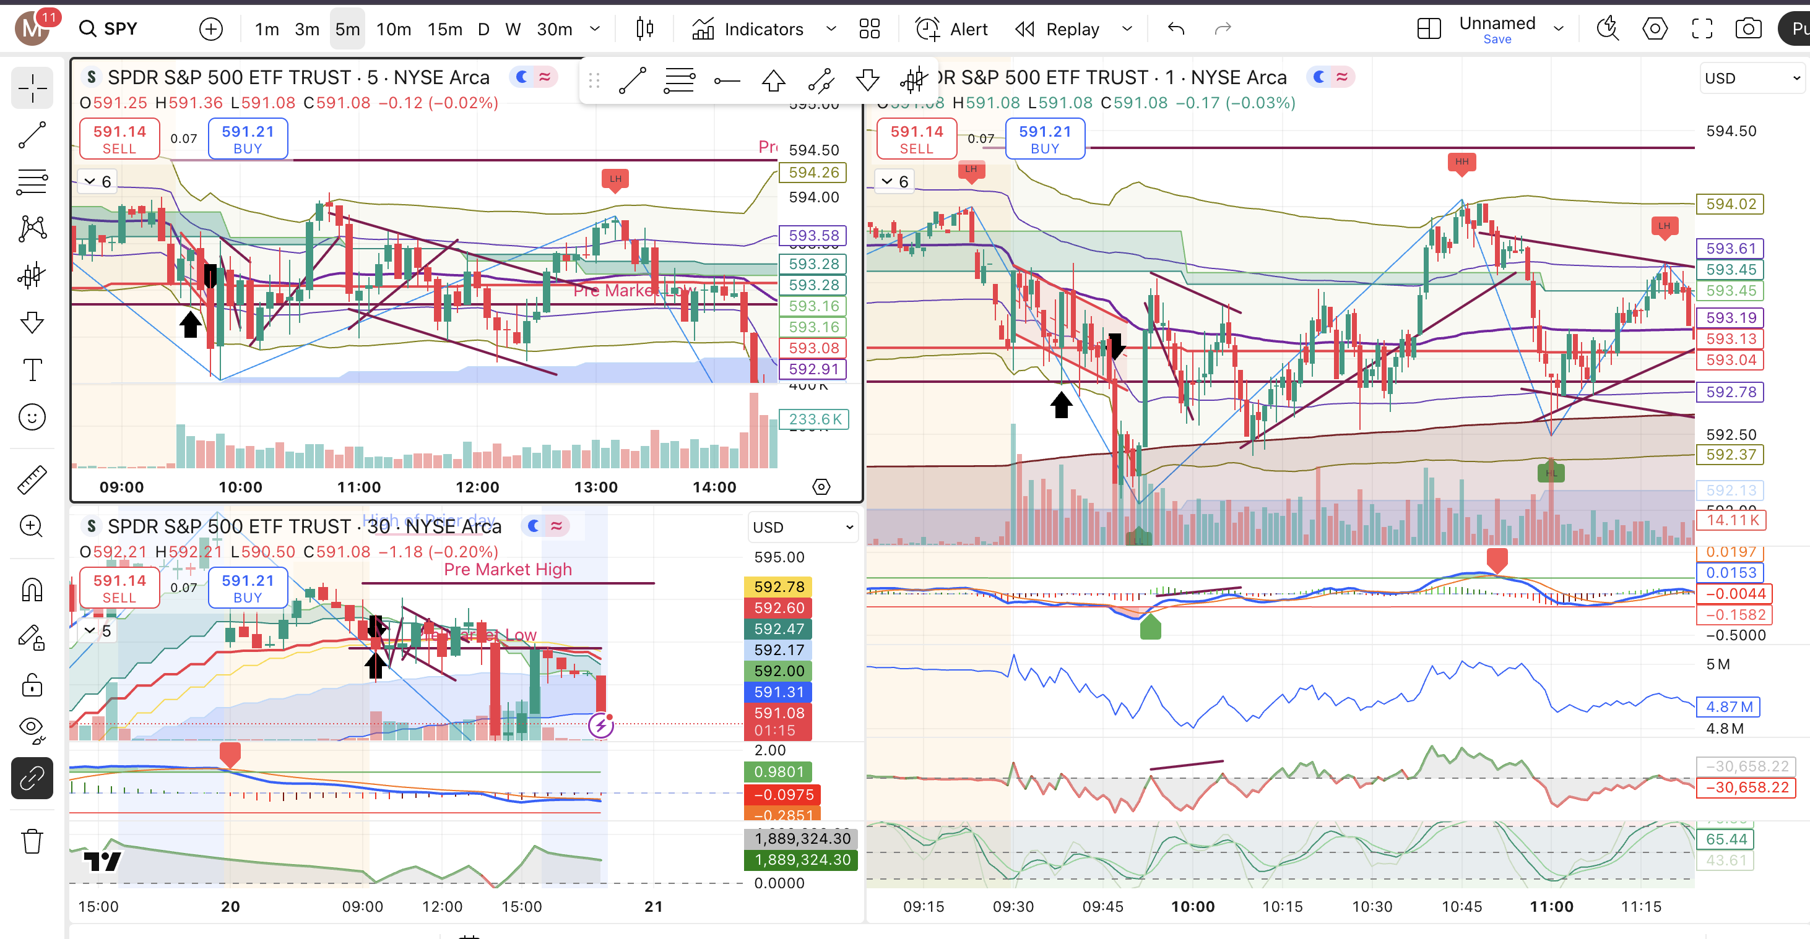Open the emoji sticker tool
This screenshot has width=1810, height=939.
click(x=32, y=417)
